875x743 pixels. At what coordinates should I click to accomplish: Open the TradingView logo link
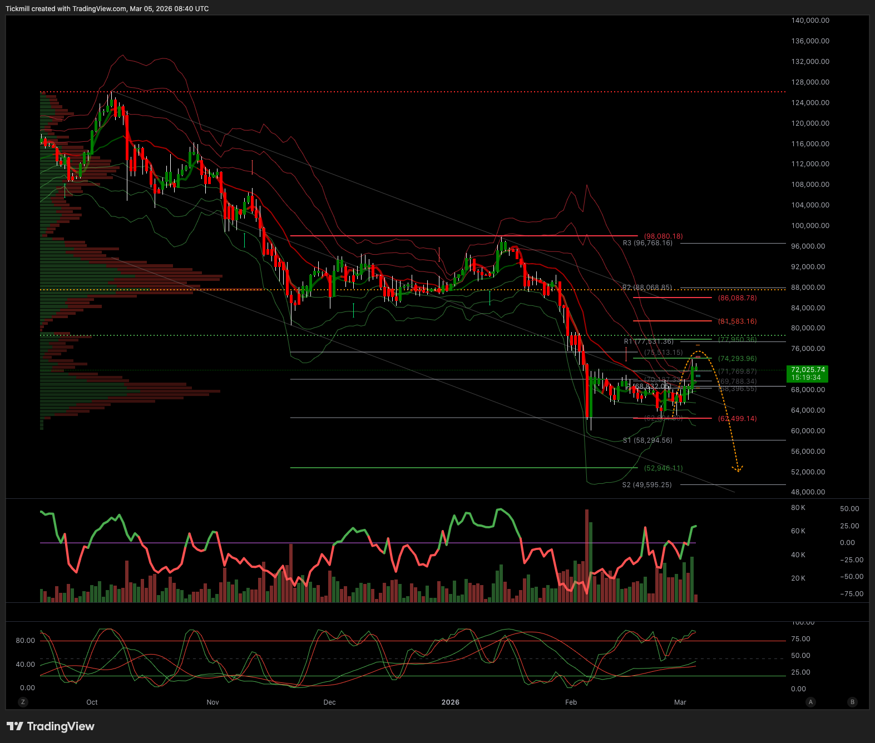pyautogui.click(x=51, y=726)
